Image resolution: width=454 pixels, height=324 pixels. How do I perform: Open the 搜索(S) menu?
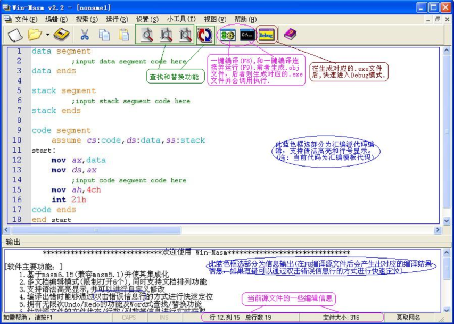(87, 19)
